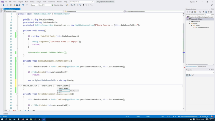Image resolution: width=215 pixels, height=121 pixels.
Task: Collapse the Scripts folder in Solution Explorer
Action: (191, 26)
